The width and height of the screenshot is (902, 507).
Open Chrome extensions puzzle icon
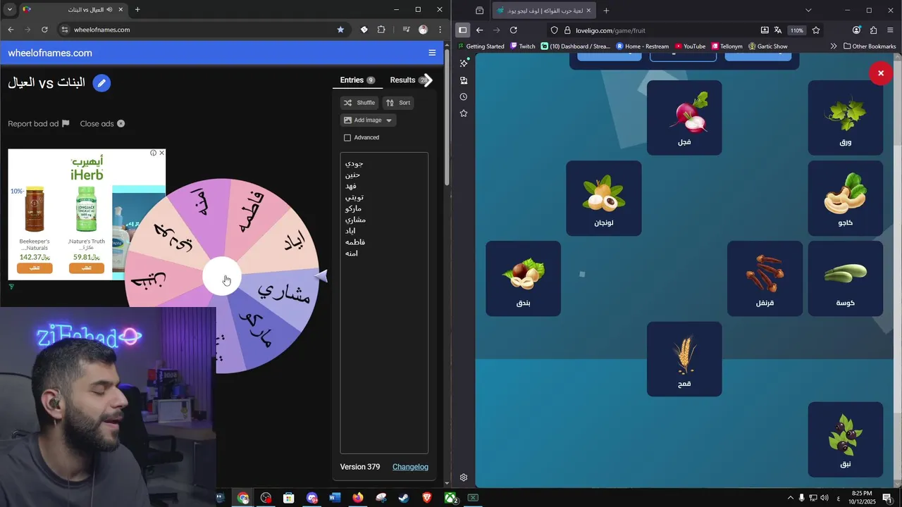pyautogui.click(x=381, y=30)
